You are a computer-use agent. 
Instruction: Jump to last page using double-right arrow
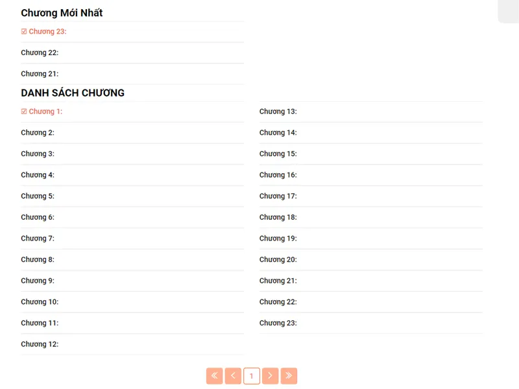[289, 376]
